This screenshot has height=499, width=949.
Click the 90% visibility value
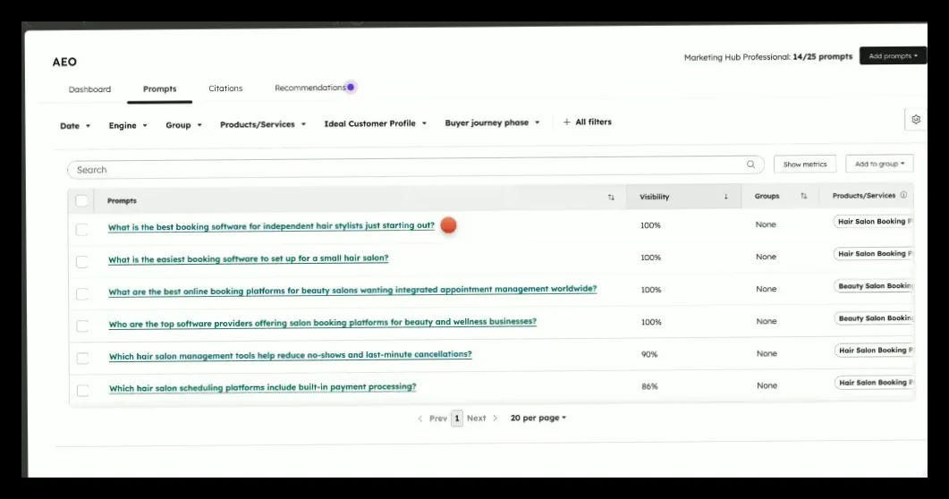pyautogui.click(x=649, y=354)
